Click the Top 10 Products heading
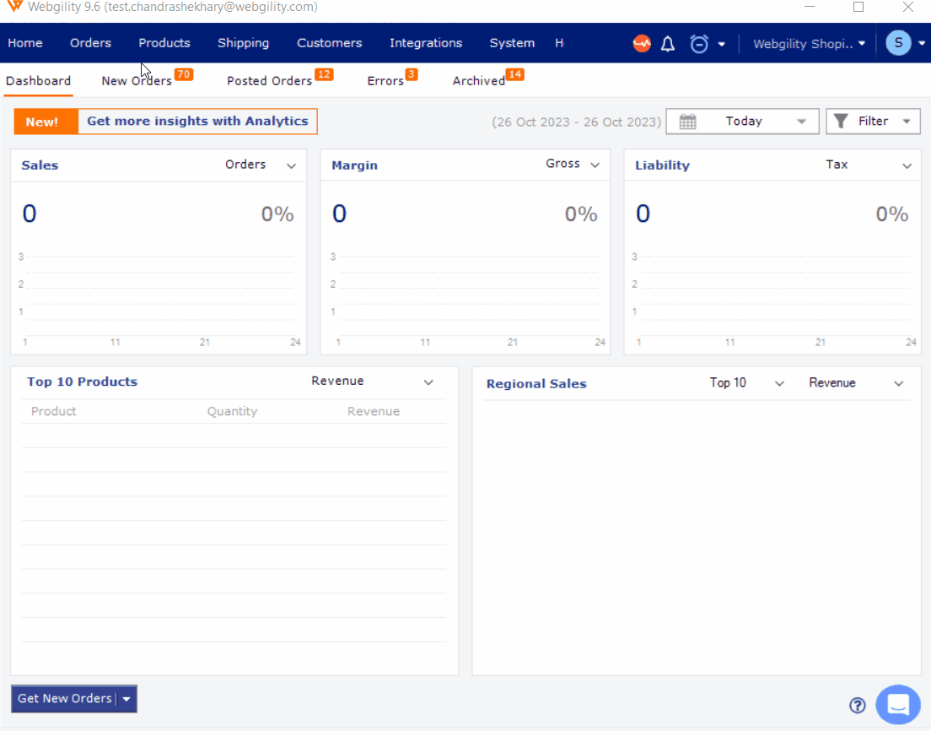Viewport: 931px width, 731px height. [x=82, y=382]
